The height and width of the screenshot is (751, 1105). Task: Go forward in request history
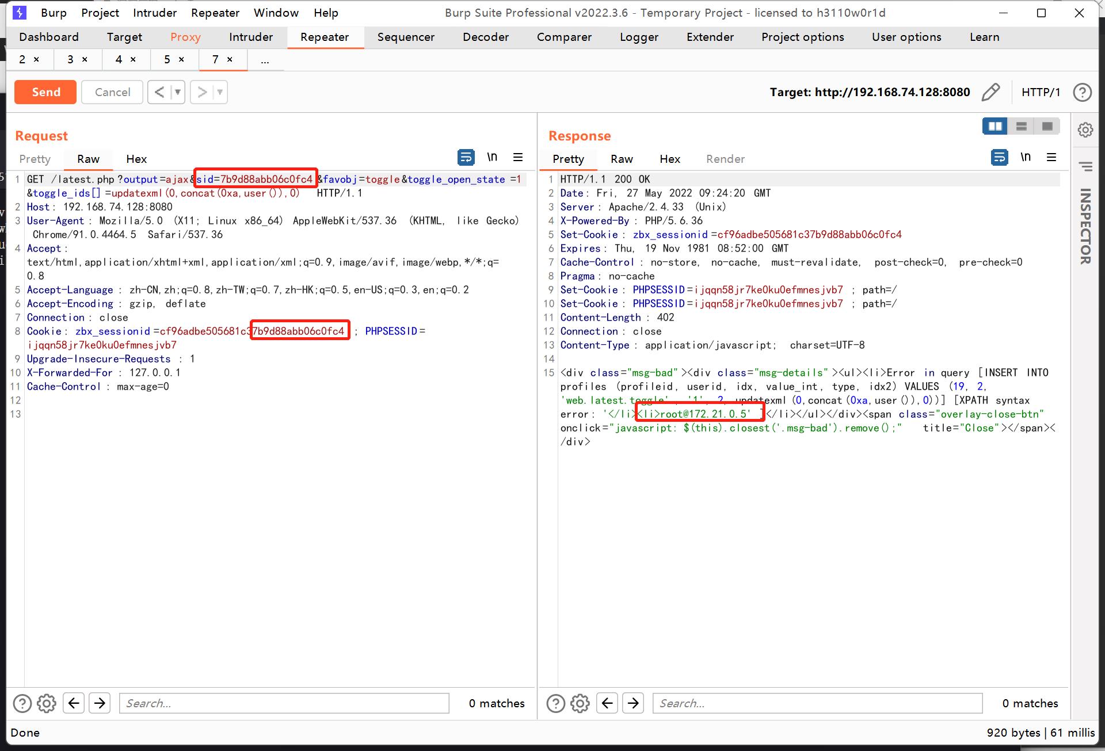pyautogui.click(x=202, y=92)
